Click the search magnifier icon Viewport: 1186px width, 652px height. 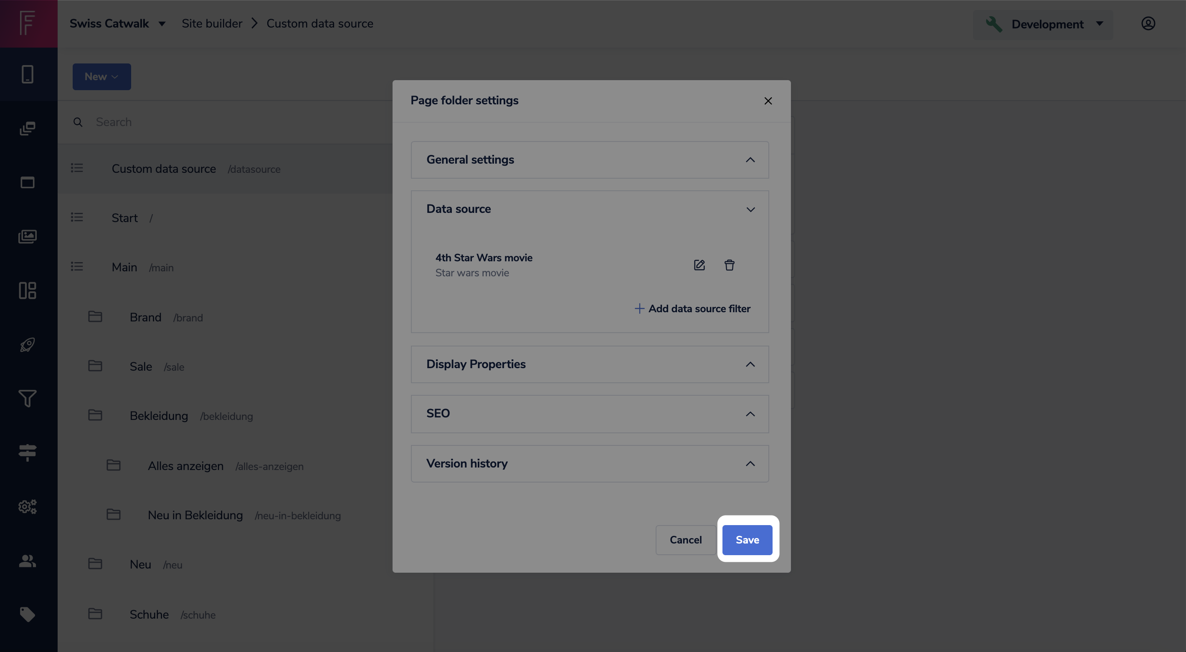[x=78, y=122]
